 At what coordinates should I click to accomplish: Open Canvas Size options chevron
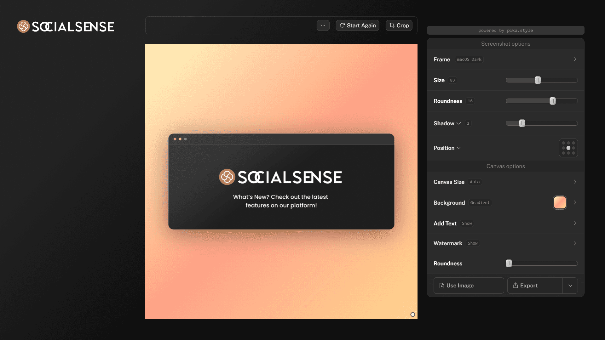575,182
